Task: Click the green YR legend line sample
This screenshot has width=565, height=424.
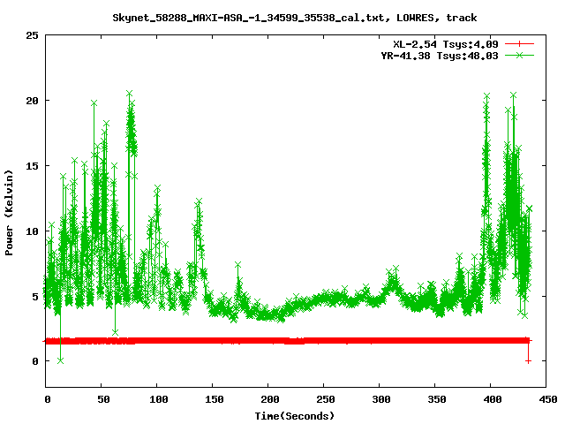Action: pyautogui.click(x=519, y=55)
